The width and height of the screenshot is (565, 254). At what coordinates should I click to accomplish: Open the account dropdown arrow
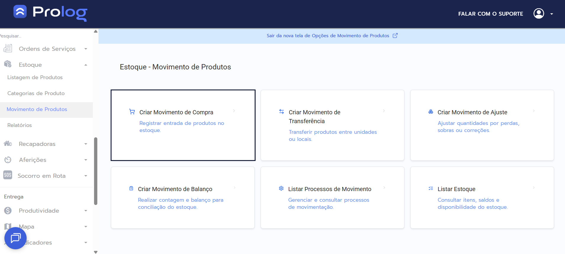pos(552,14)
